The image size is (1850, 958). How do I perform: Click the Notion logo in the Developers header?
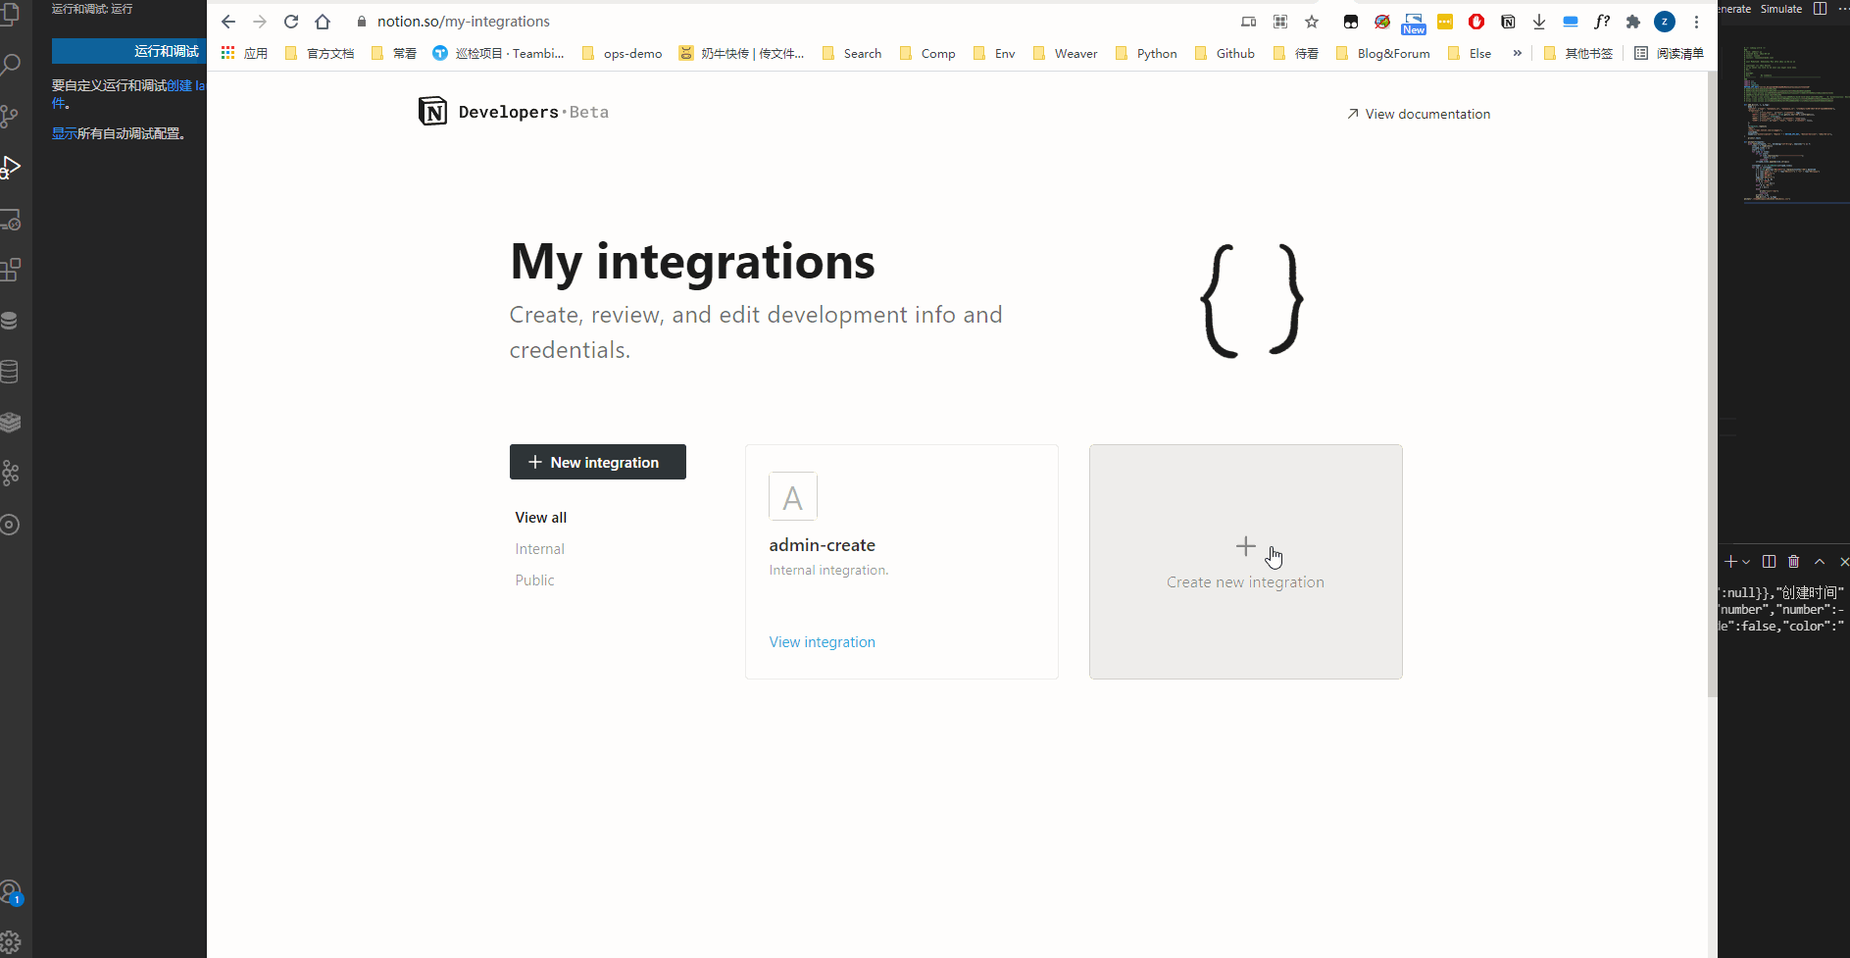432,112
